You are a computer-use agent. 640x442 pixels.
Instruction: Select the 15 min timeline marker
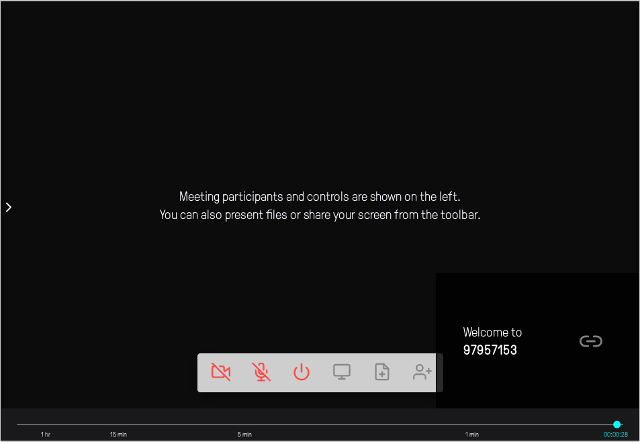tap(118, 434)
